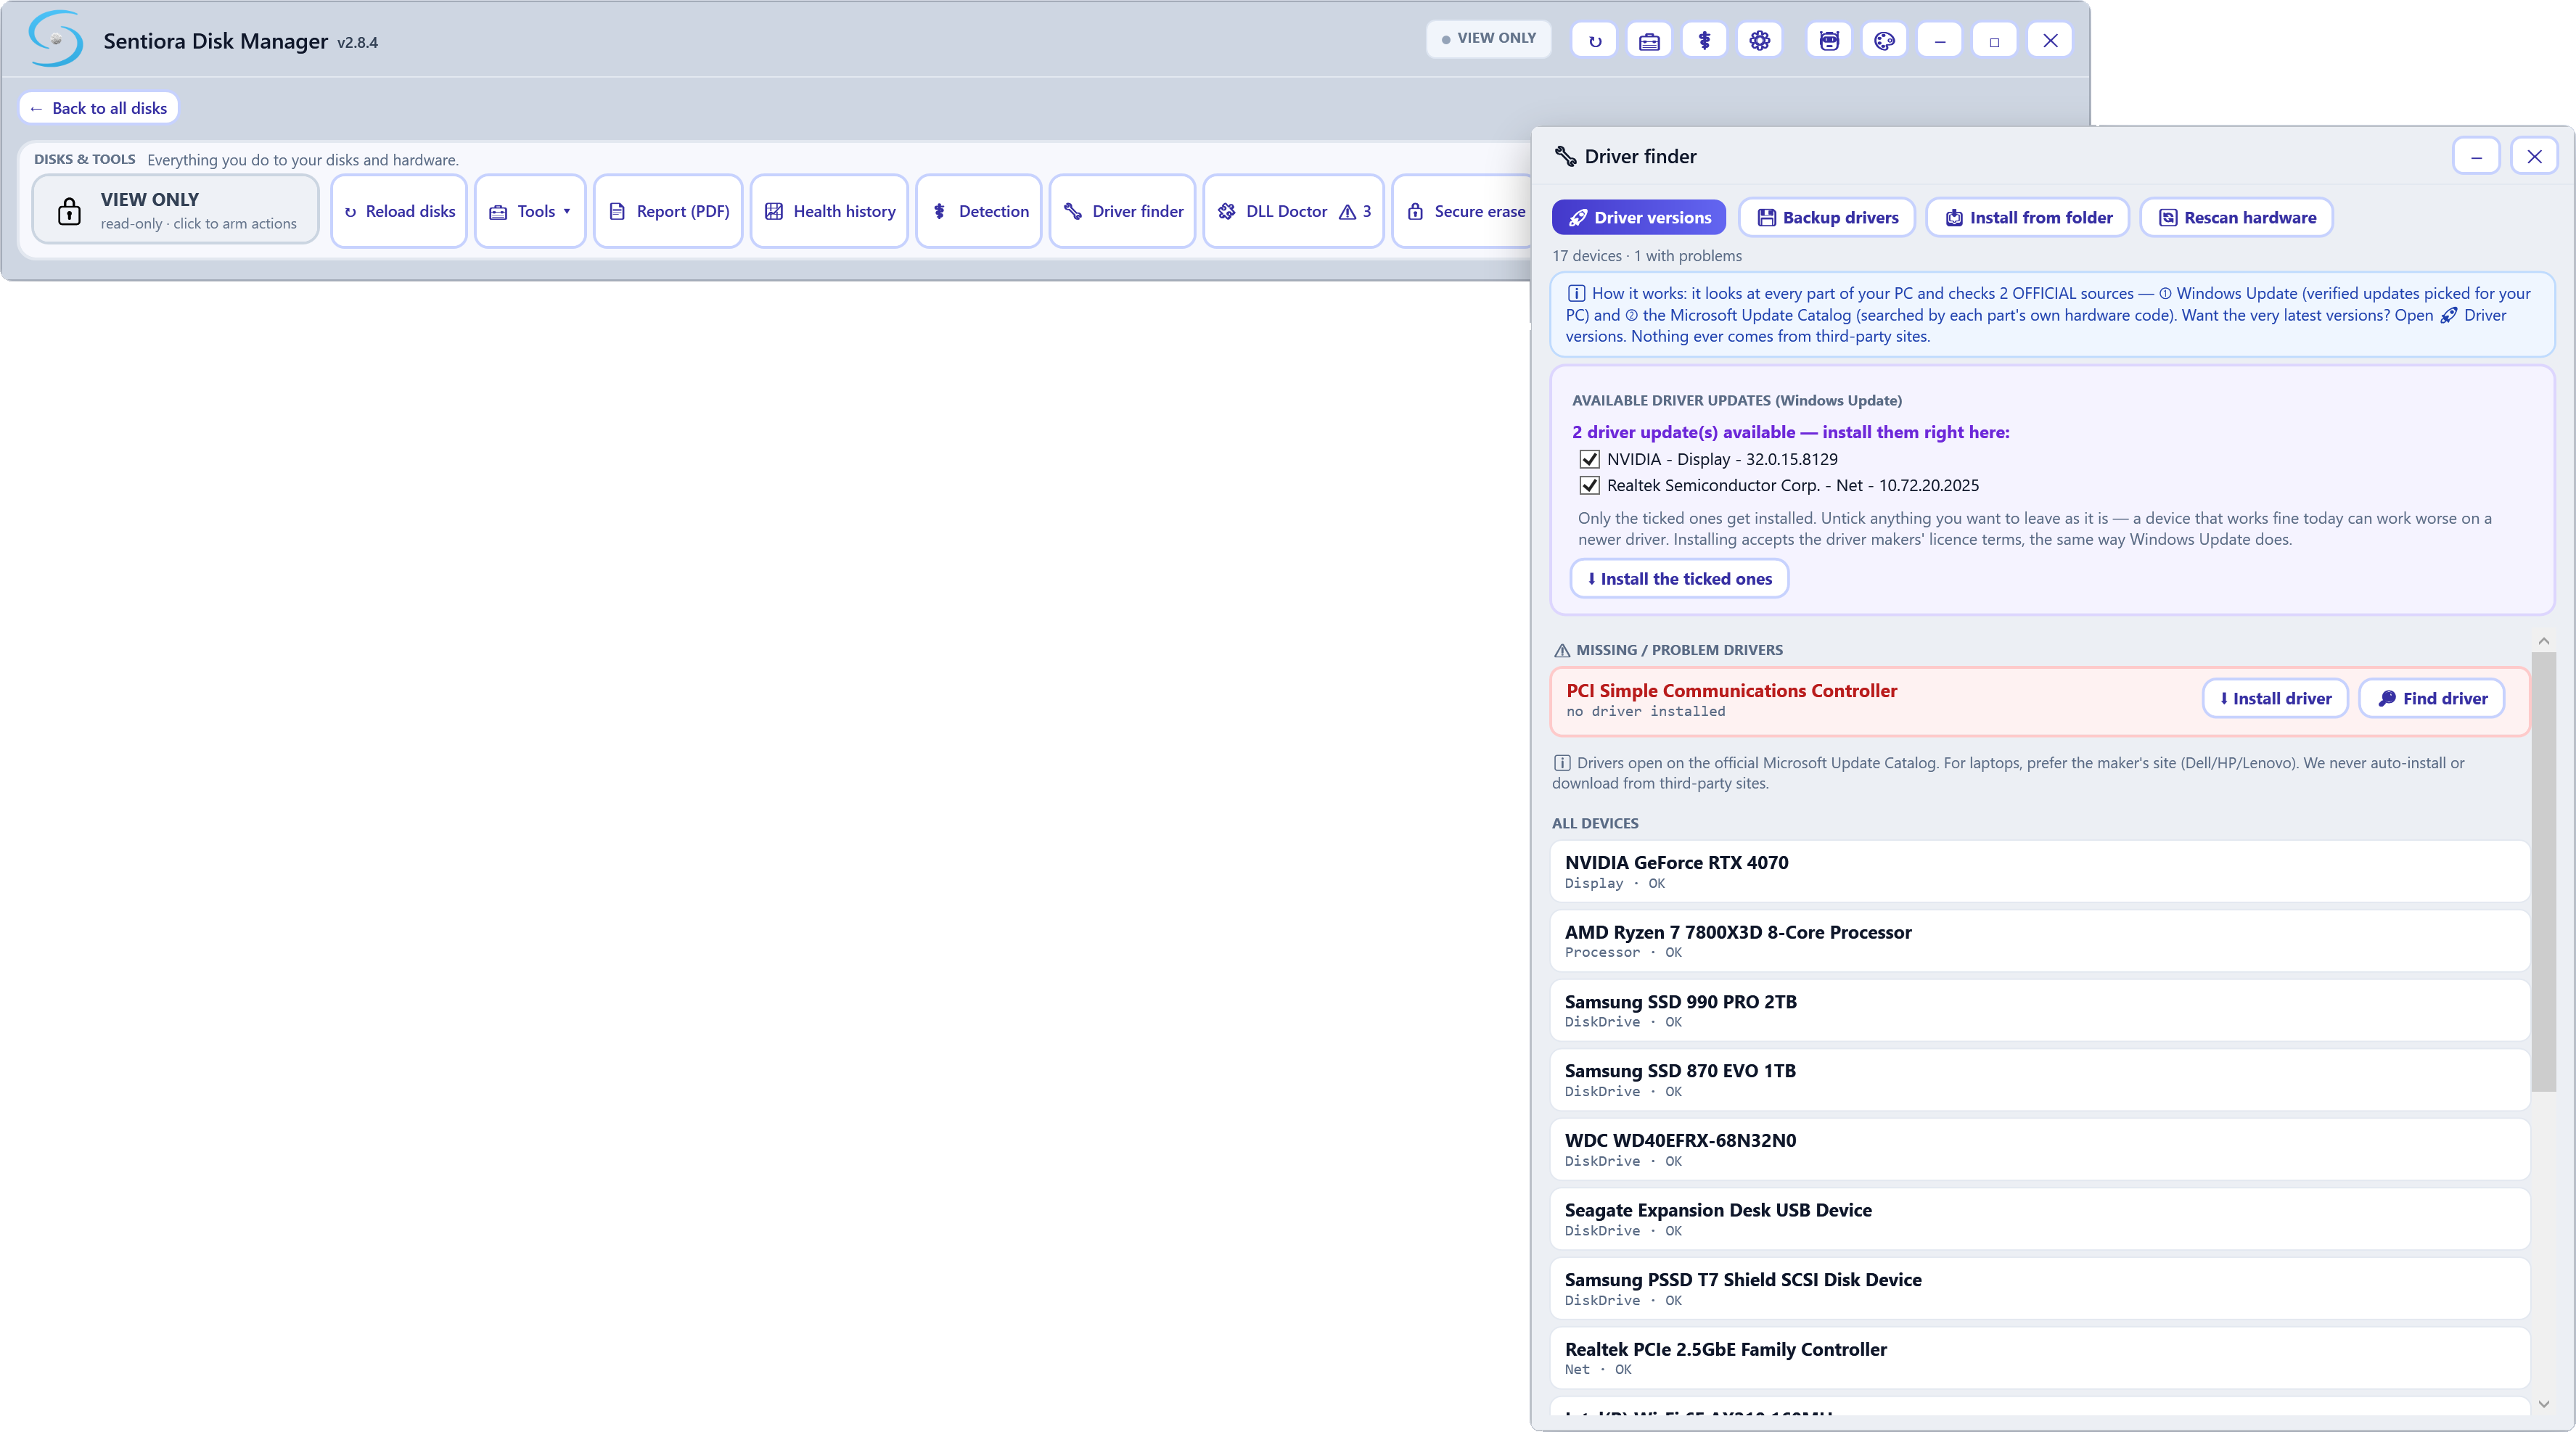Click the medical staff icon in title bar
The image size is (2576, 1432).
pyautogui.click(x=1704, y=41)
